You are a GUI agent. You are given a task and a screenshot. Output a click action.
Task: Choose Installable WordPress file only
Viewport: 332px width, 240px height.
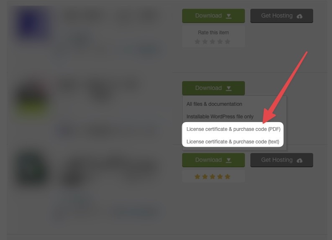(x=220, y=117)
